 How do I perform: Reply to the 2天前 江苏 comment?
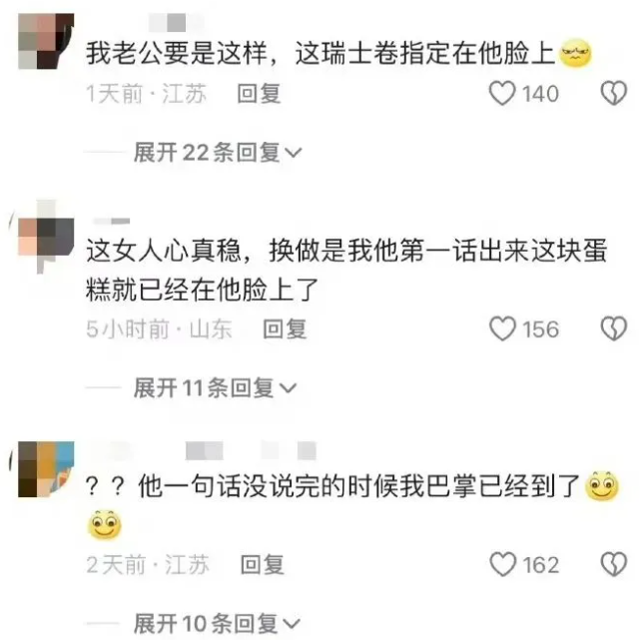[263, 564]
